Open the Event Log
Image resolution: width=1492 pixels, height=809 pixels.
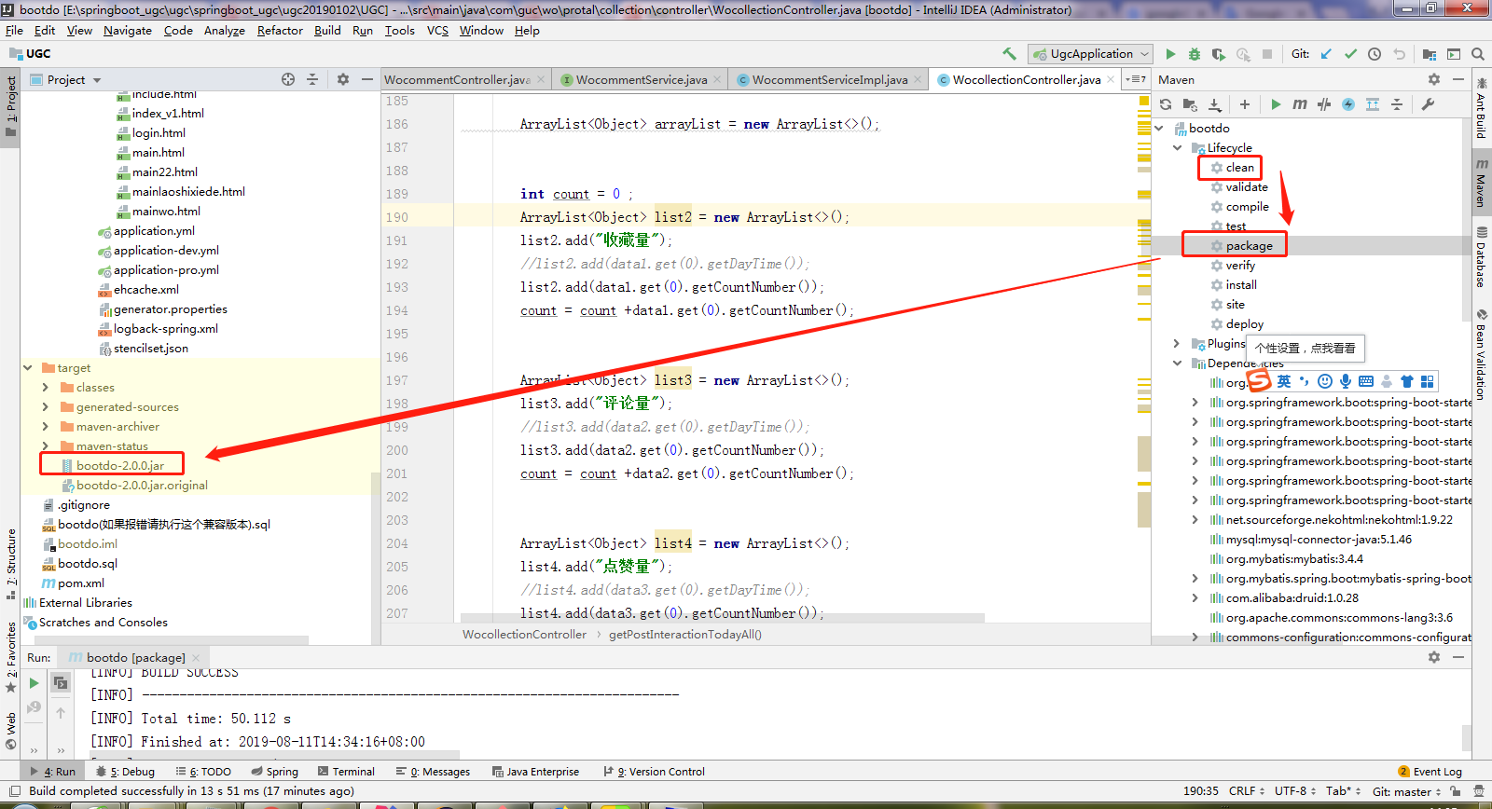1430,772
